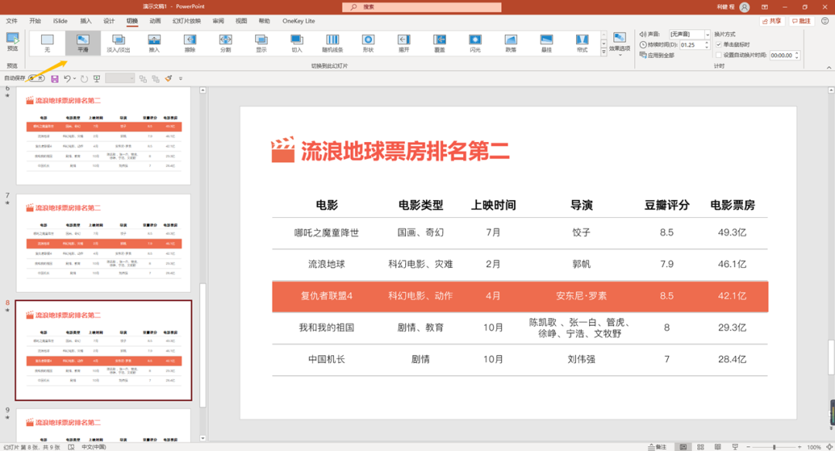Select the 无 (none) transition

coord(47,42)
